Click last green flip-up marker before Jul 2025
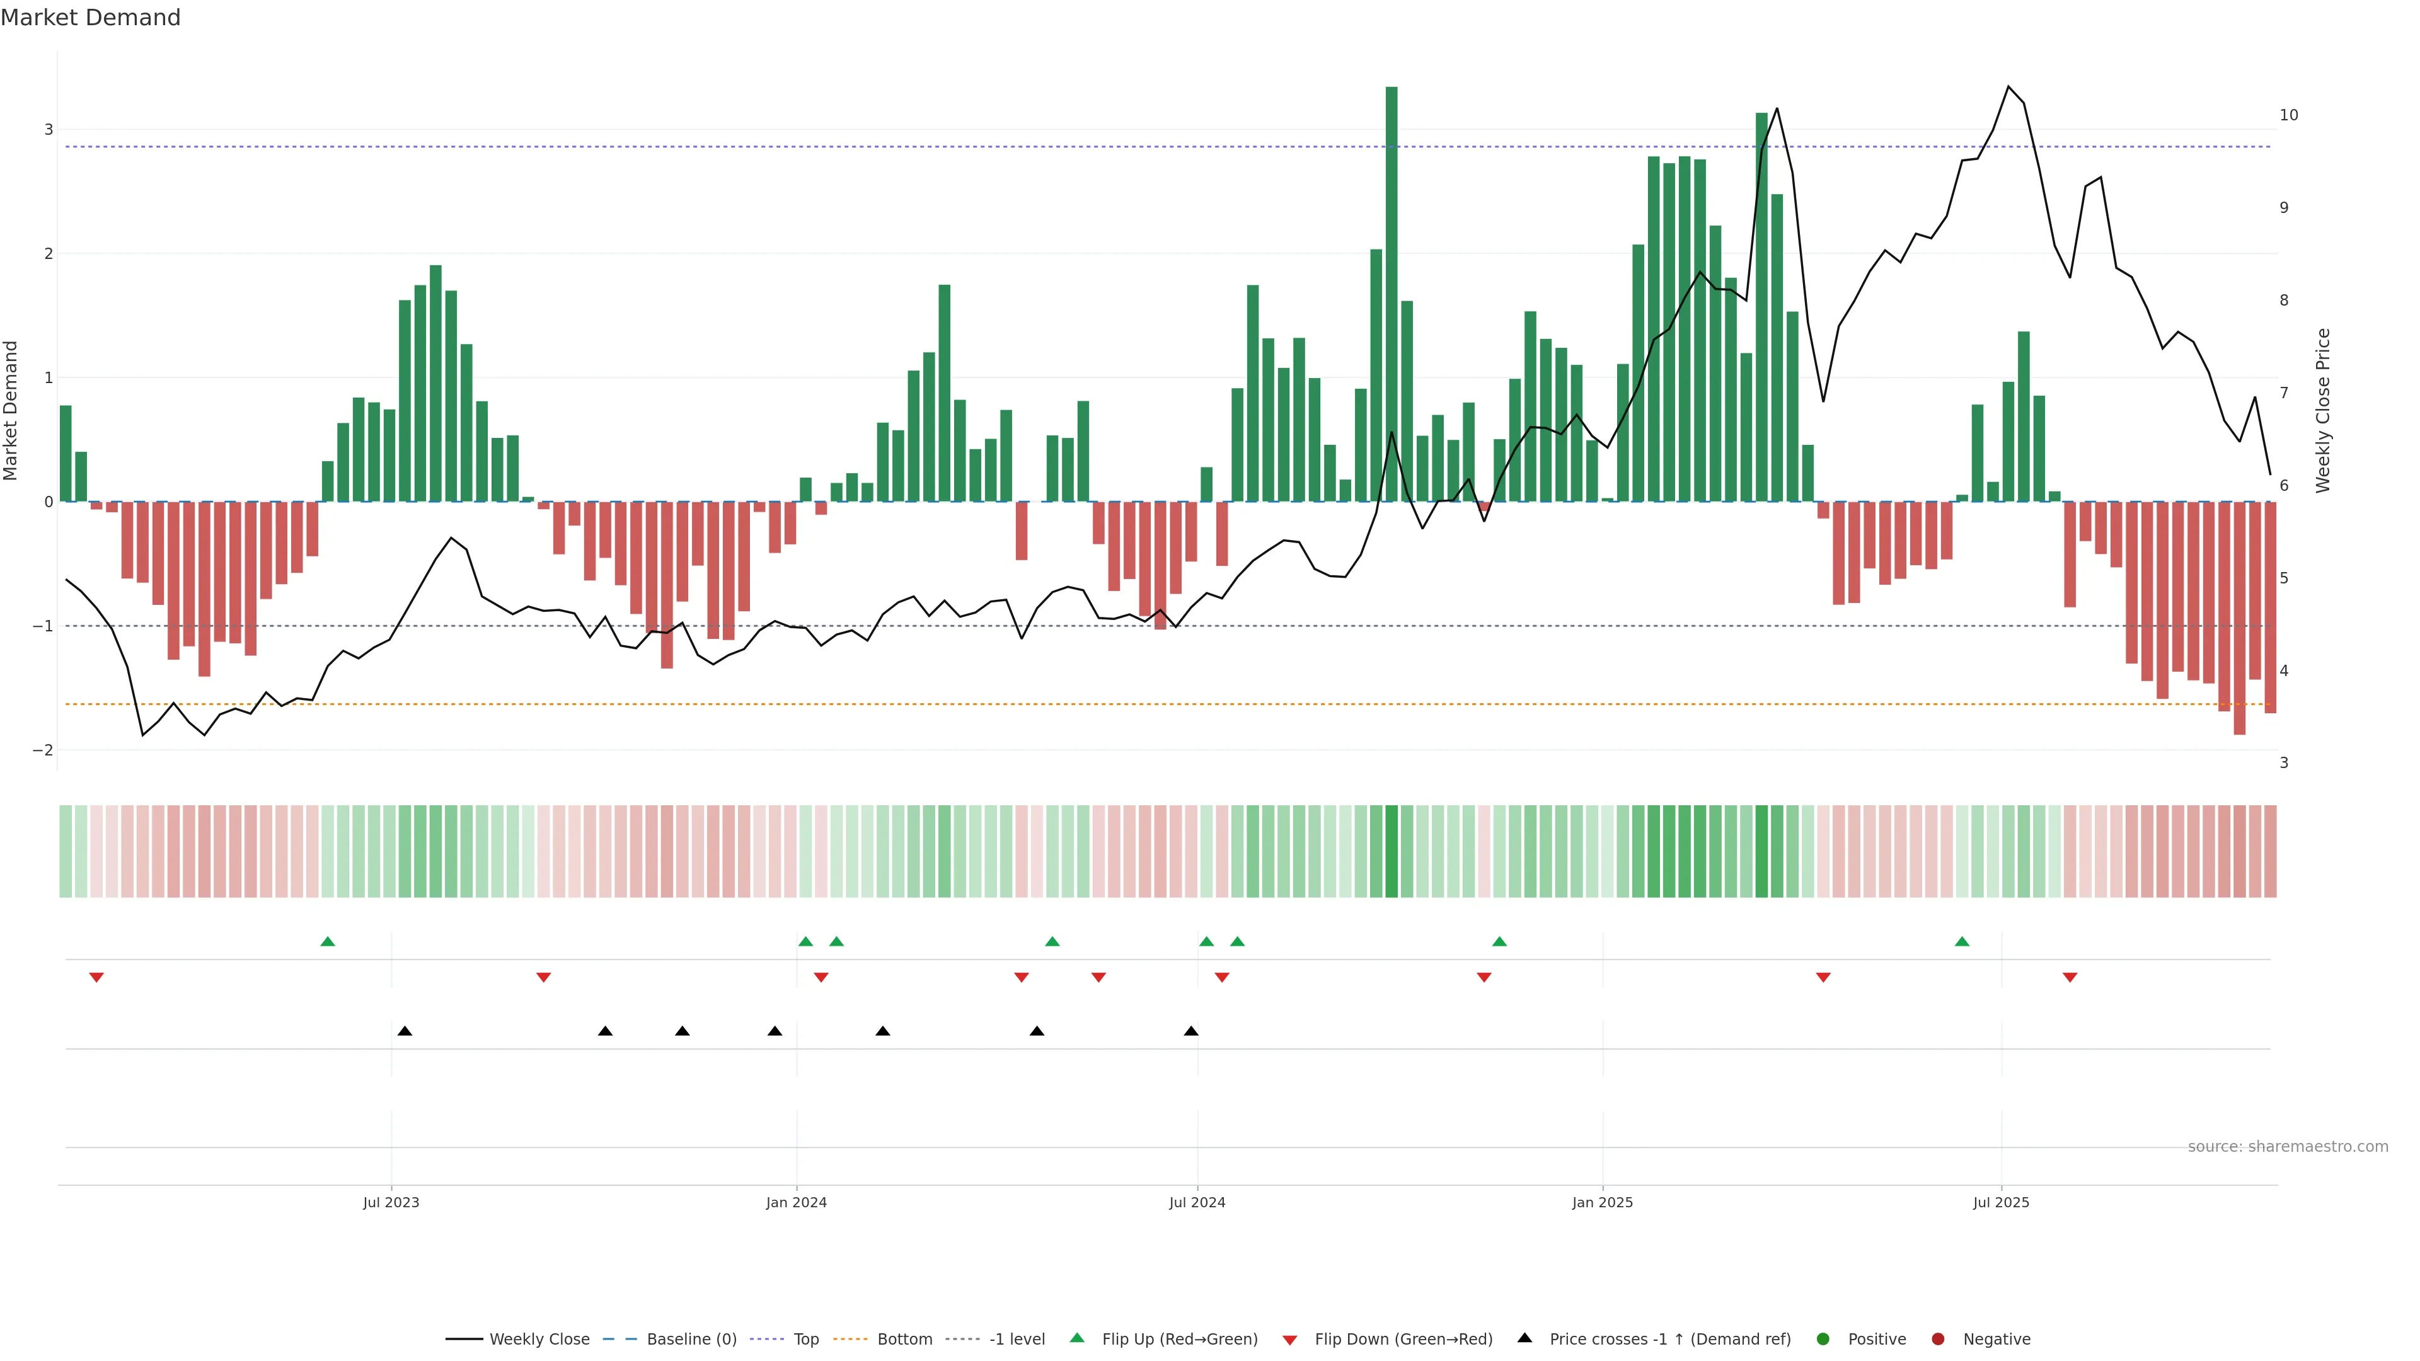The image size is (2420, 1361). click(1962, 941)
